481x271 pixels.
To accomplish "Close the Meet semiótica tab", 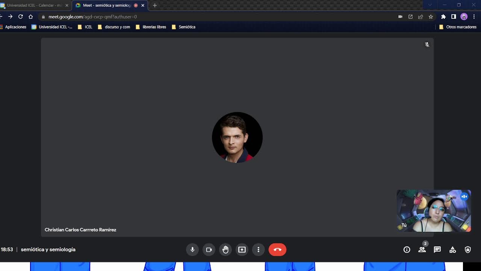I will (143, 5).
